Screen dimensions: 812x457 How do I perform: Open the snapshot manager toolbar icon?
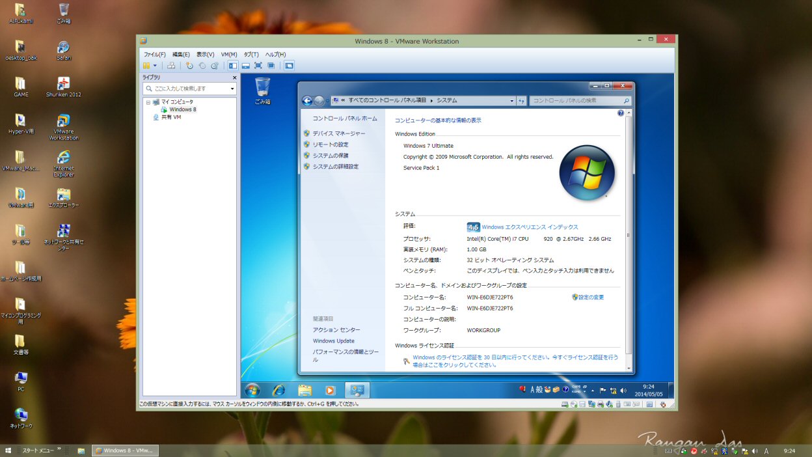coord(215,66)
